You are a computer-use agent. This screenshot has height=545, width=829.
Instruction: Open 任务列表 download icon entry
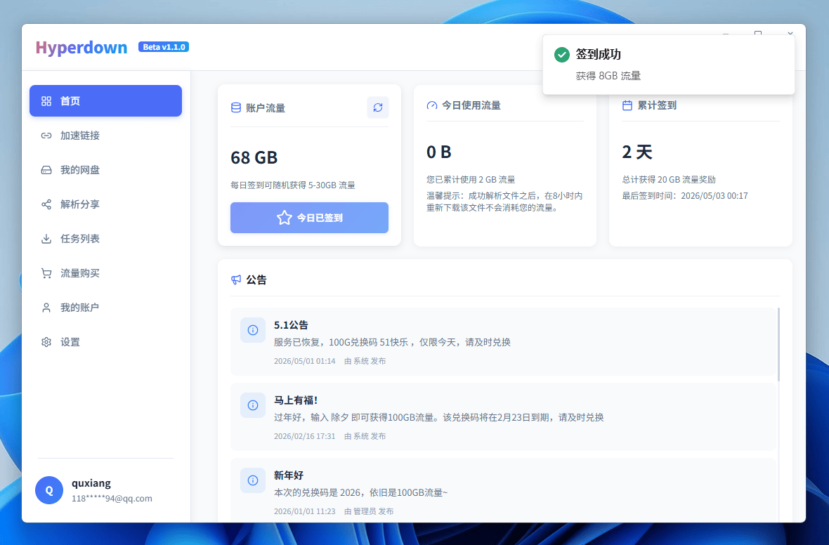[x=46, y=238]
